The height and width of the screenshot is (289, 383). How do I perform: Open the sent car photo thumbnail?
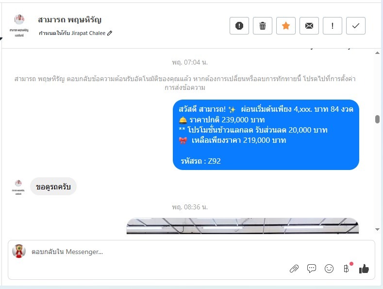pyautogui.click(x=243, y=226)
